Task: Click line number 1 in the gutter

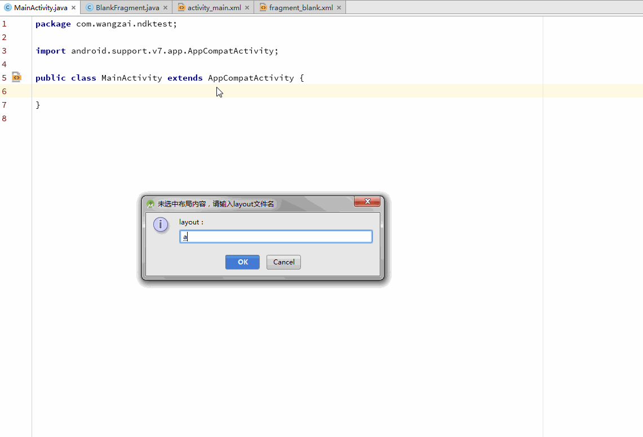Action: (4, 24)
